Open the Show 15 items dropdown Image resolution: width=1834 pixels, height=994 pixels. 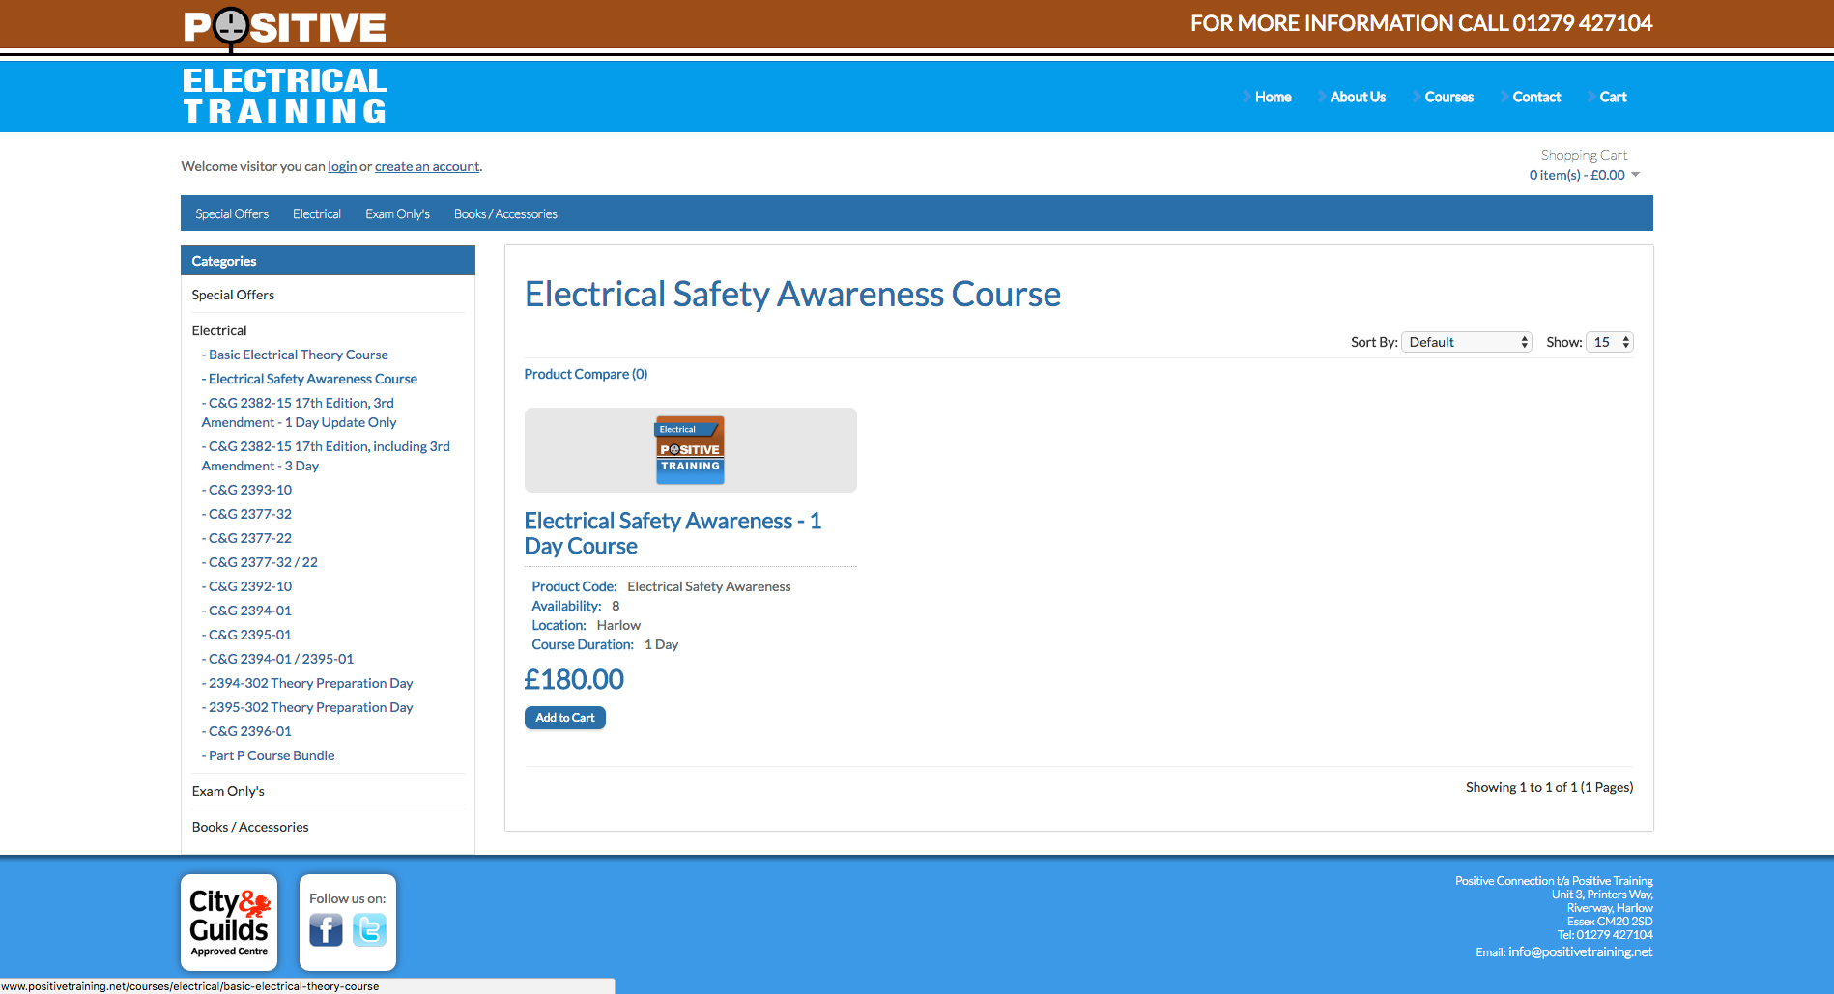tap(1611, 342)
